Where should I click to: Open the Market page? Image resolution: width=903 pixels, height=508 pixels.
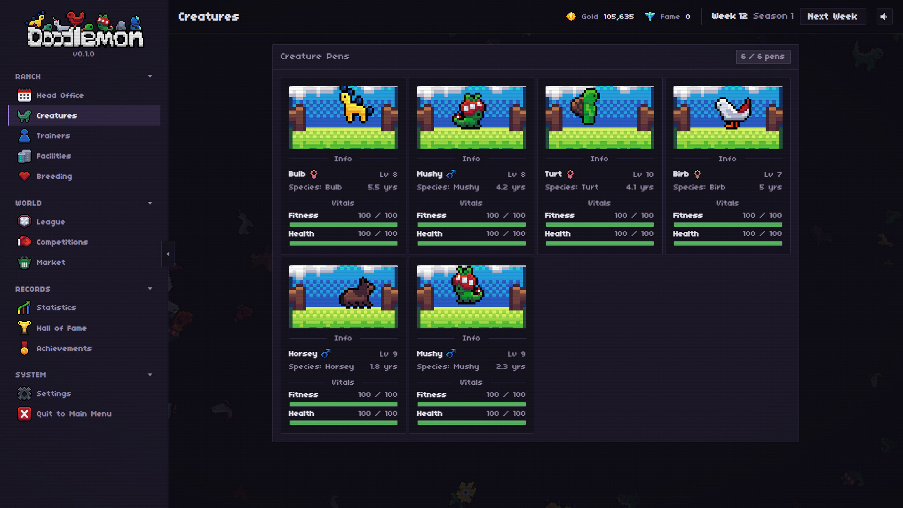84,262
